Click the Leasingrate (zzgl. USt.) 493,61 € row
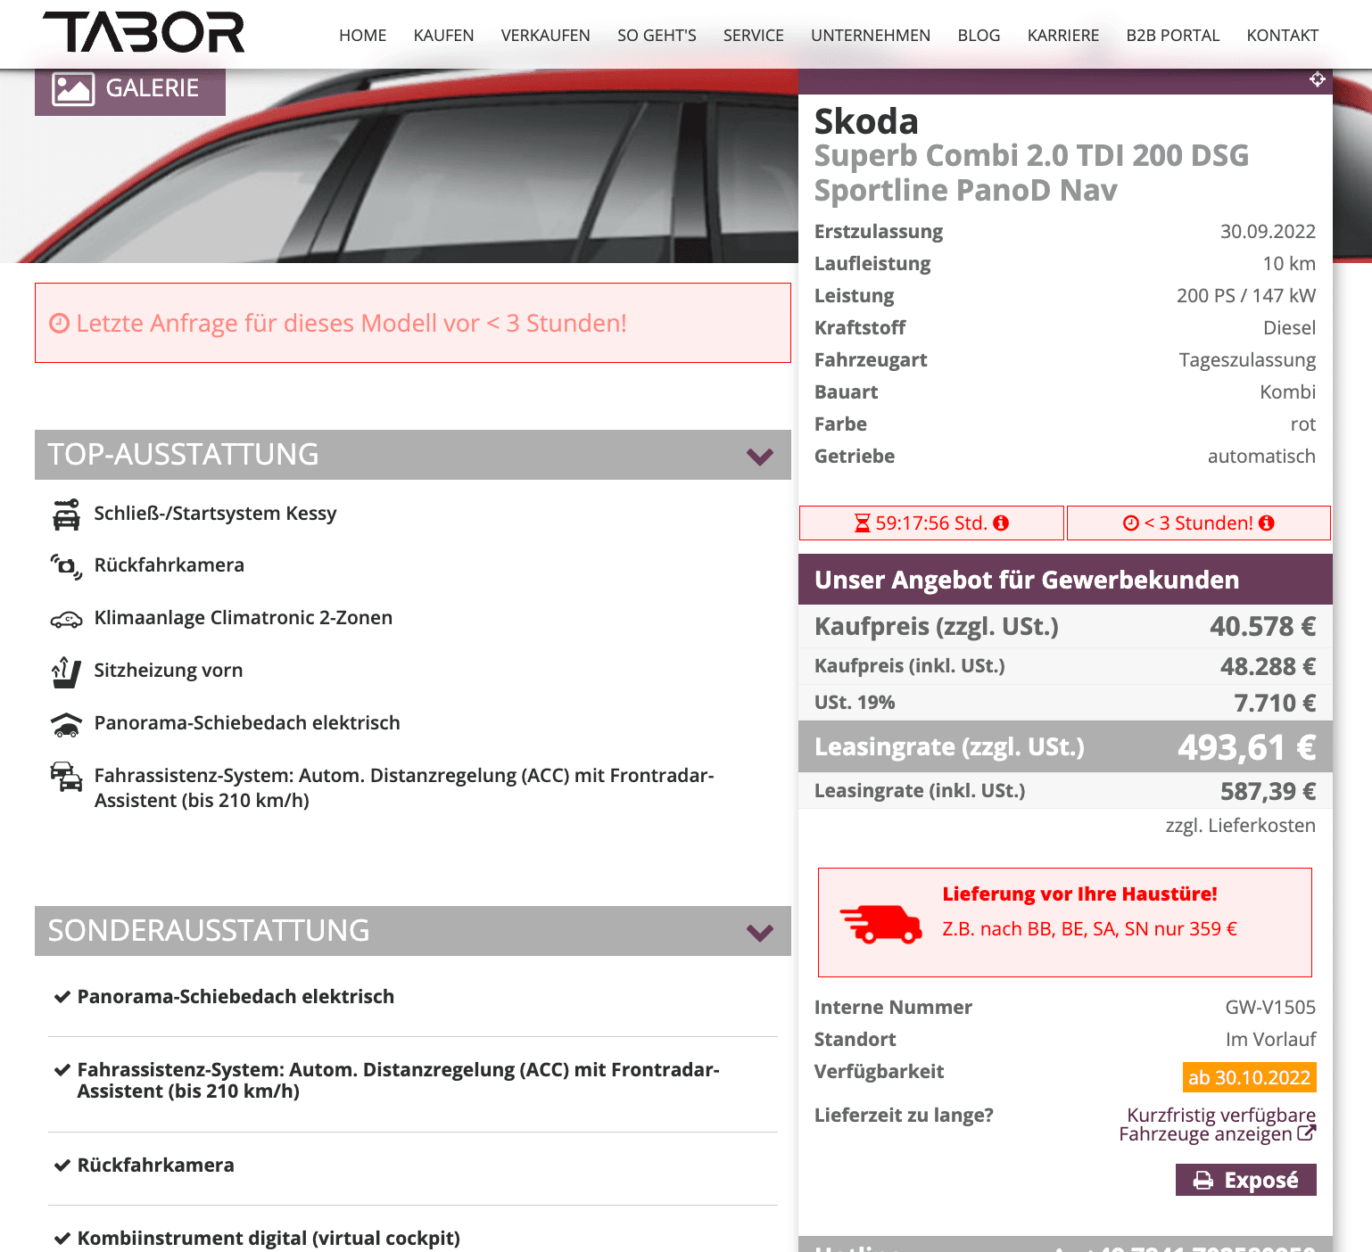Screen dimensions: 1372x1252 (1065, 746)
